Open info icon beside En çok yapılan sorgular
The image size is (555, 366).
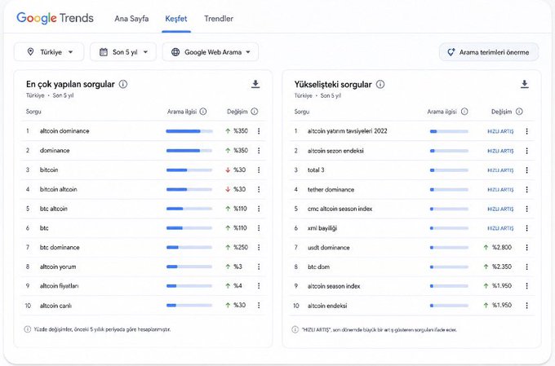[123, 84]
